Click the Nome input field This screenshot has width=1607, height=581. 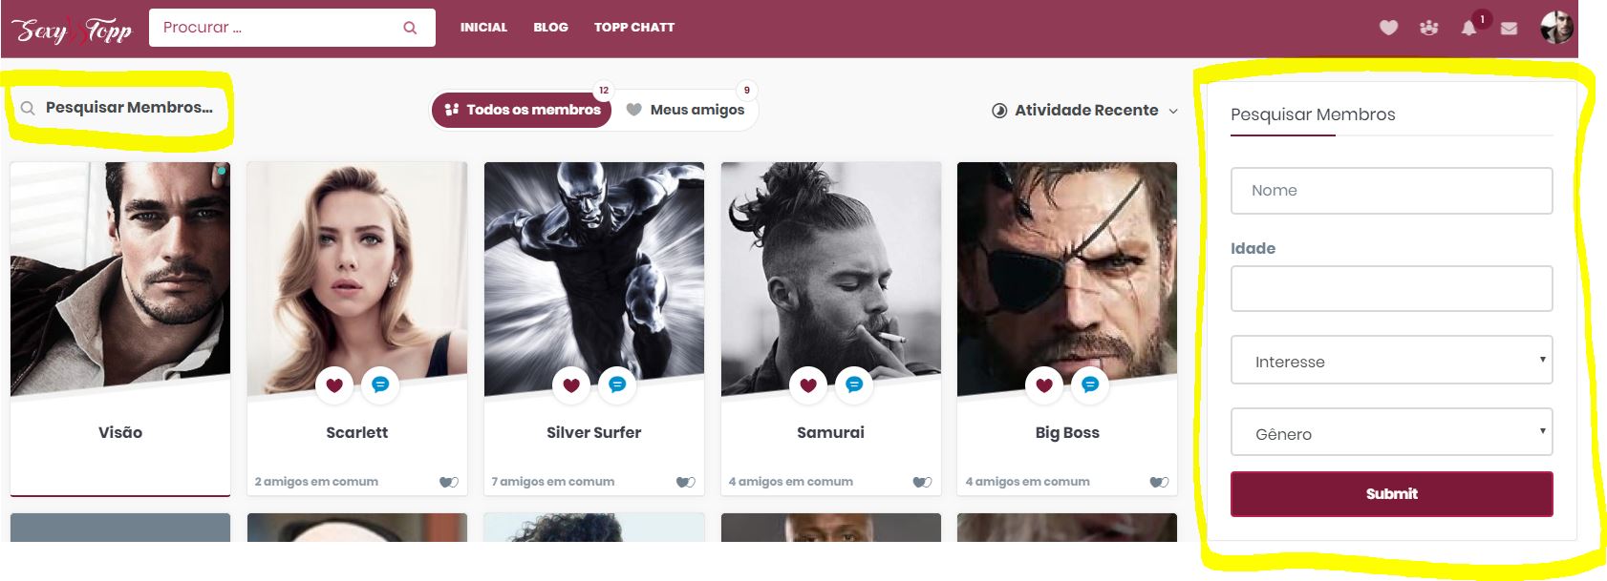1391,191
